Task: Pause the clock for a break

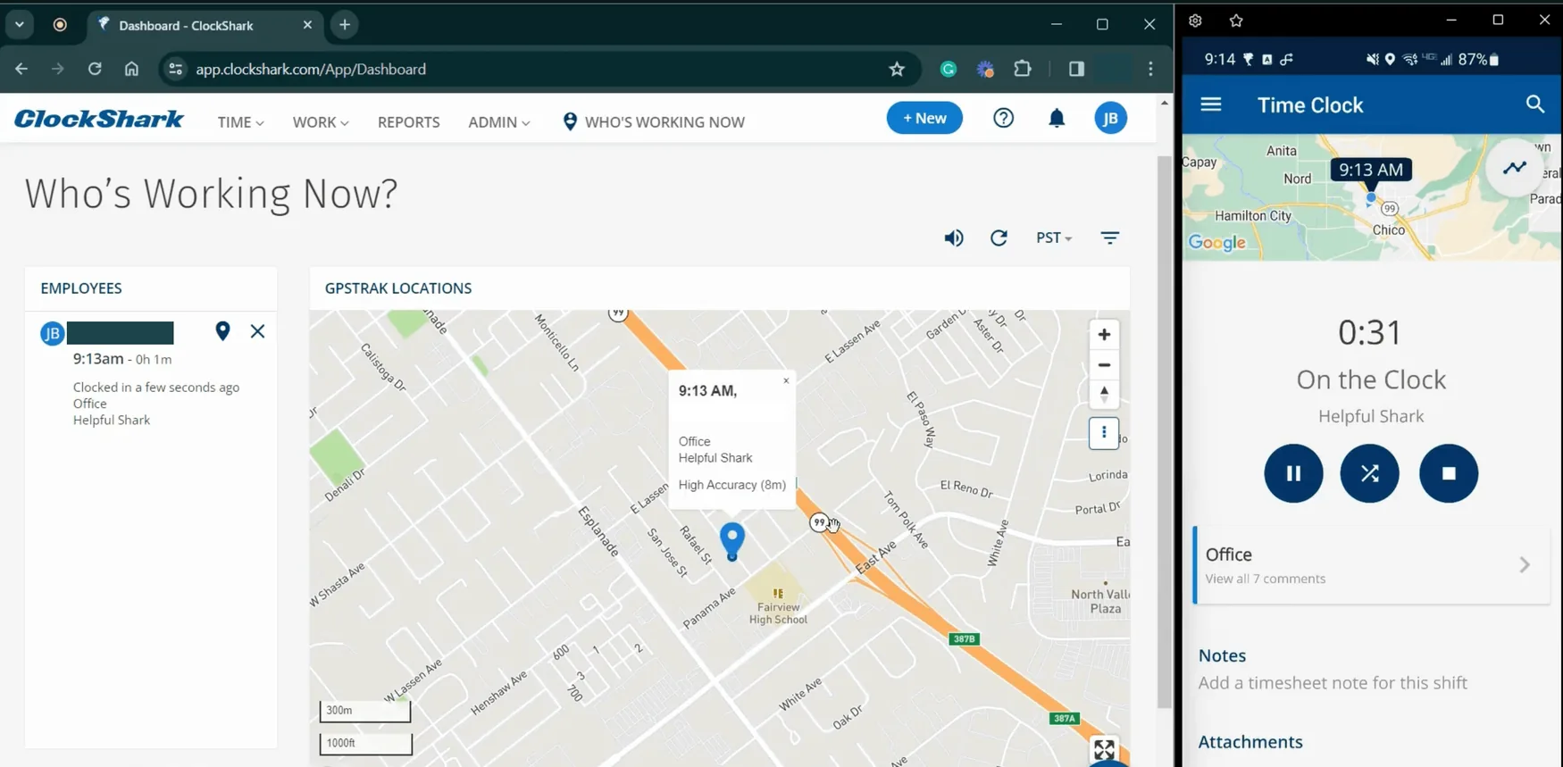Action: click(x=1293, y=473)
